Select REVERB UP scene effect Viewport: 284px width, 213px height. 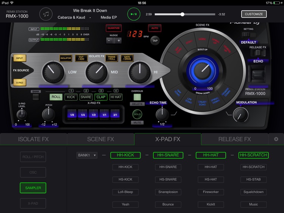(227, 49)
